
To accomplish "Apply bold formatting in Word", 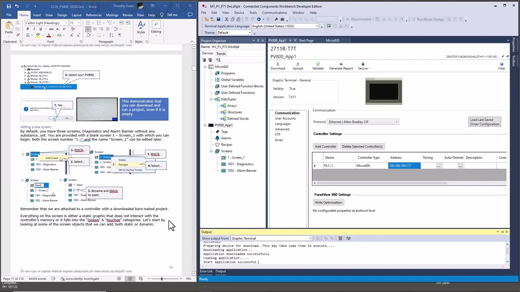I will click(28, 29).
